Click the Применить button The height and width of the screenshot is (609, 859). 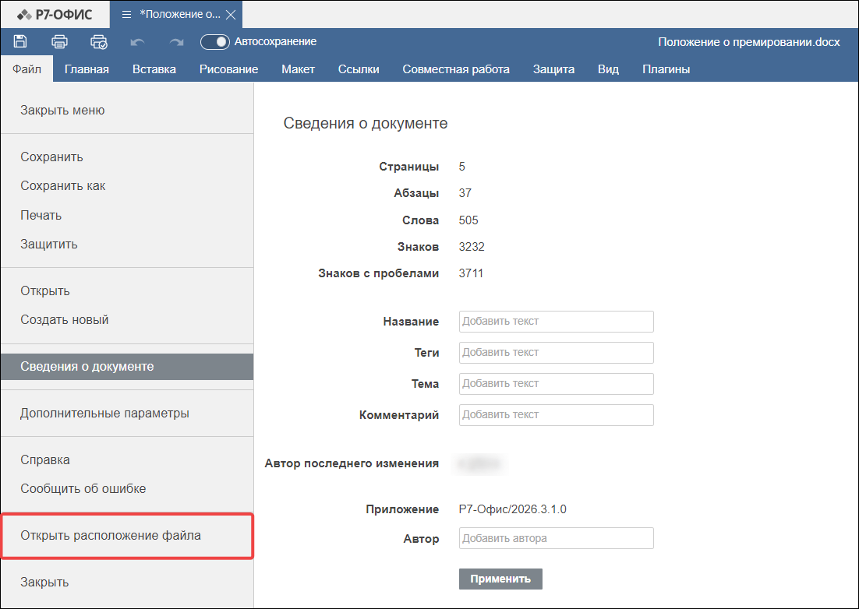click(x=500, y=579)
